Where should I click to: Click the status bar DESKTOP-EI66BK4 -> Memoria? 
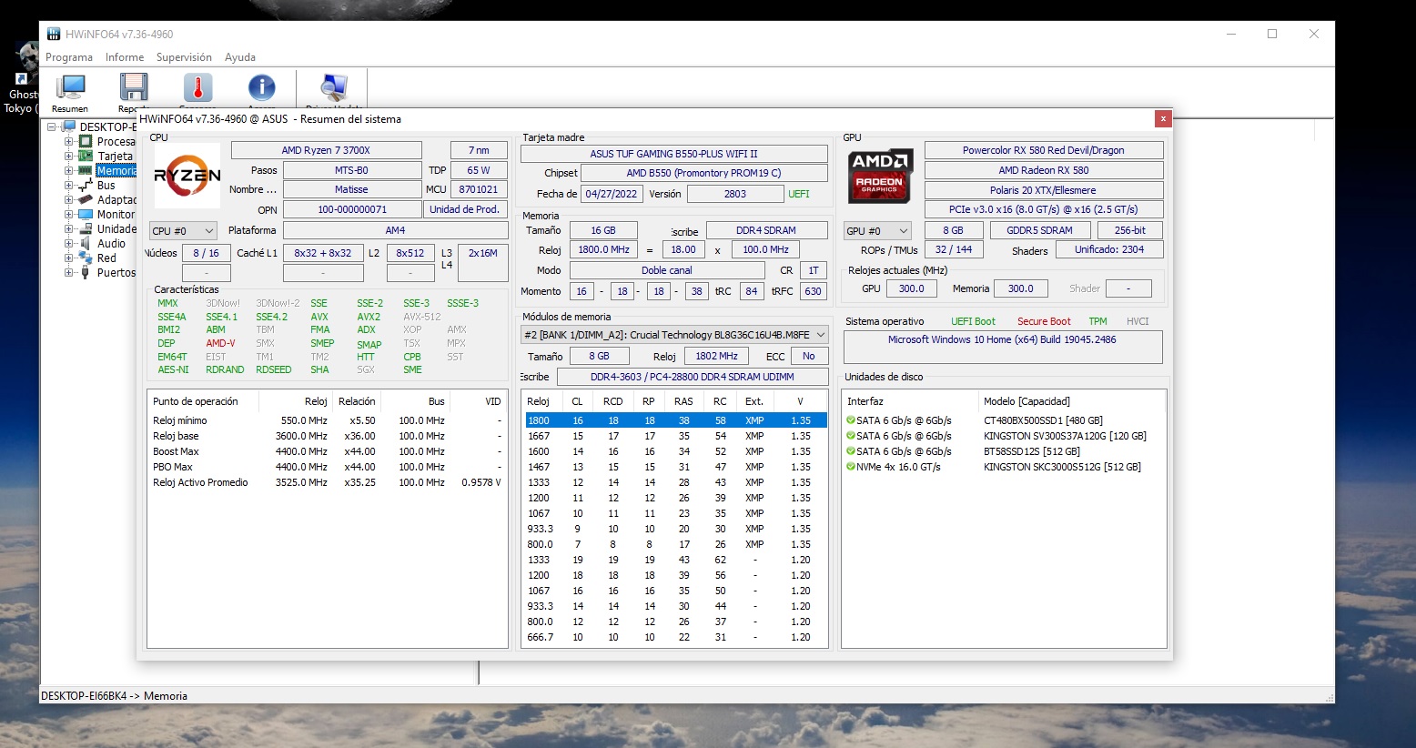[x=115, y=696]
